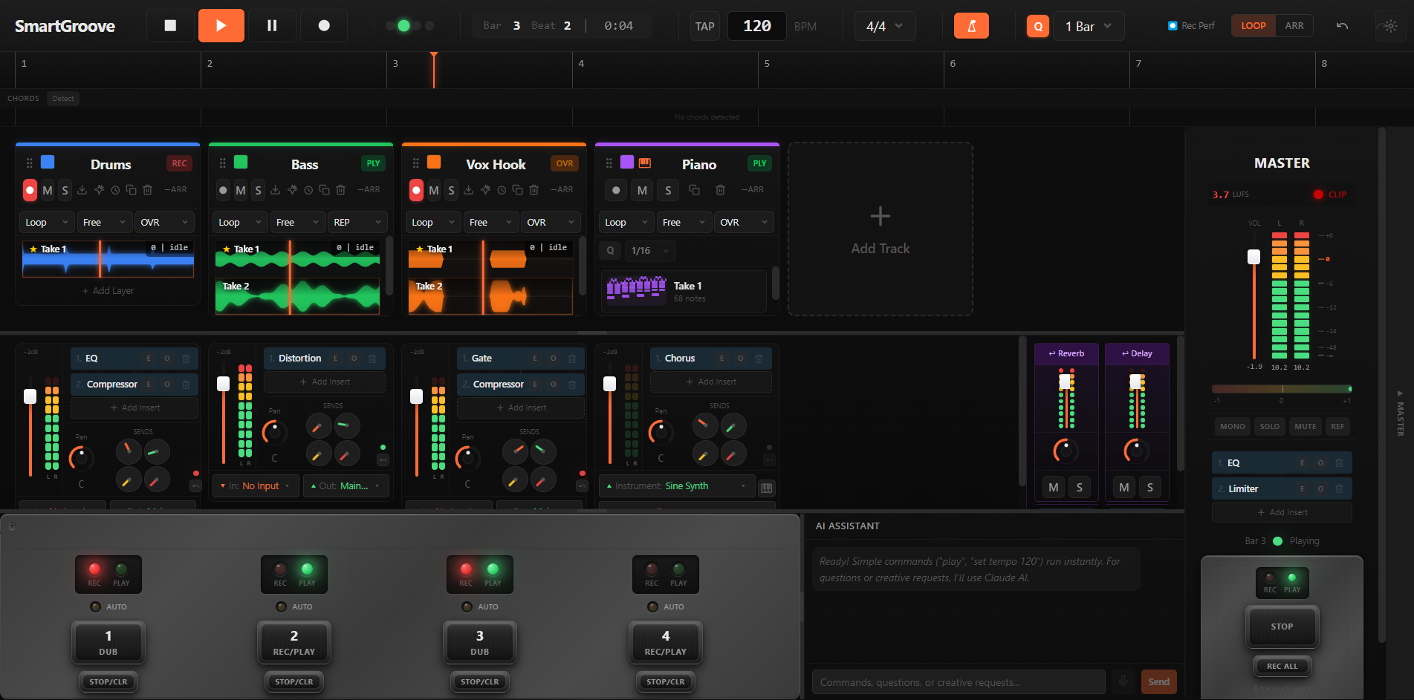Delete the Piano track
Viewport: 1414px width, 700px height.
coord(720,190)
